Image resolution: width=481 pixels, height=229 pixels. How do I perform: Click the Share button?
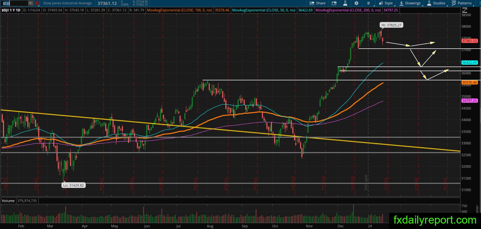(x=317, y=3)
